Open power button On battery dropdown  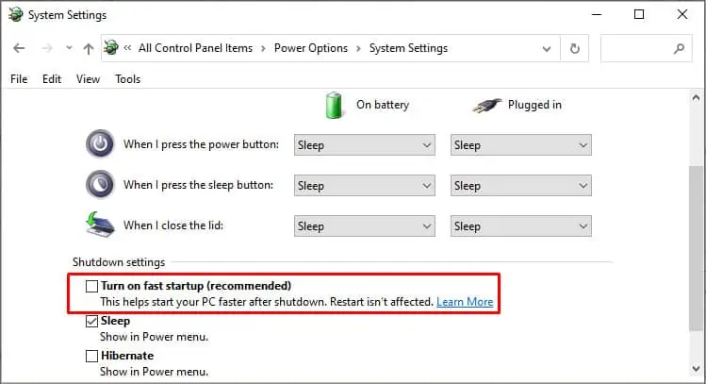[364, 145]
